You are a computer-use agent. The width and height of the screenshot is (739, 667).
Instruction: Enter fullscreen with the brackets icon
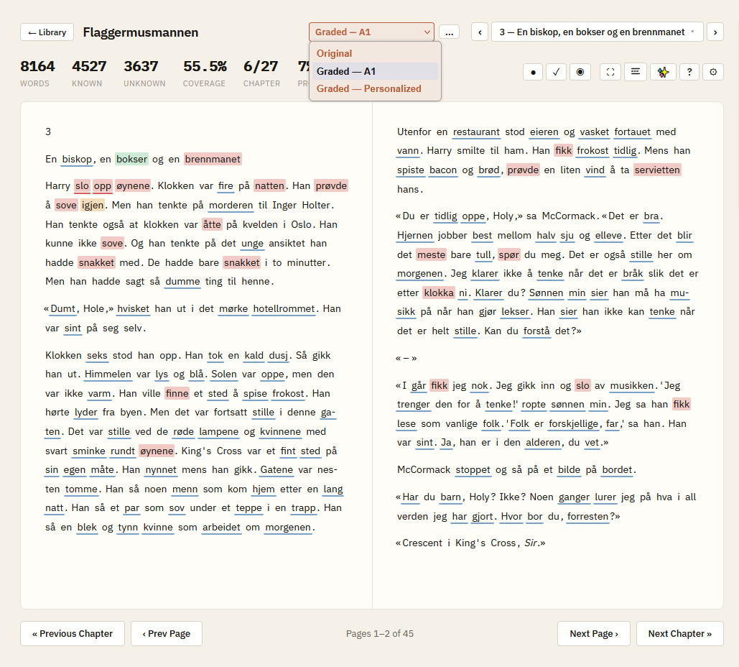[610, 72]
